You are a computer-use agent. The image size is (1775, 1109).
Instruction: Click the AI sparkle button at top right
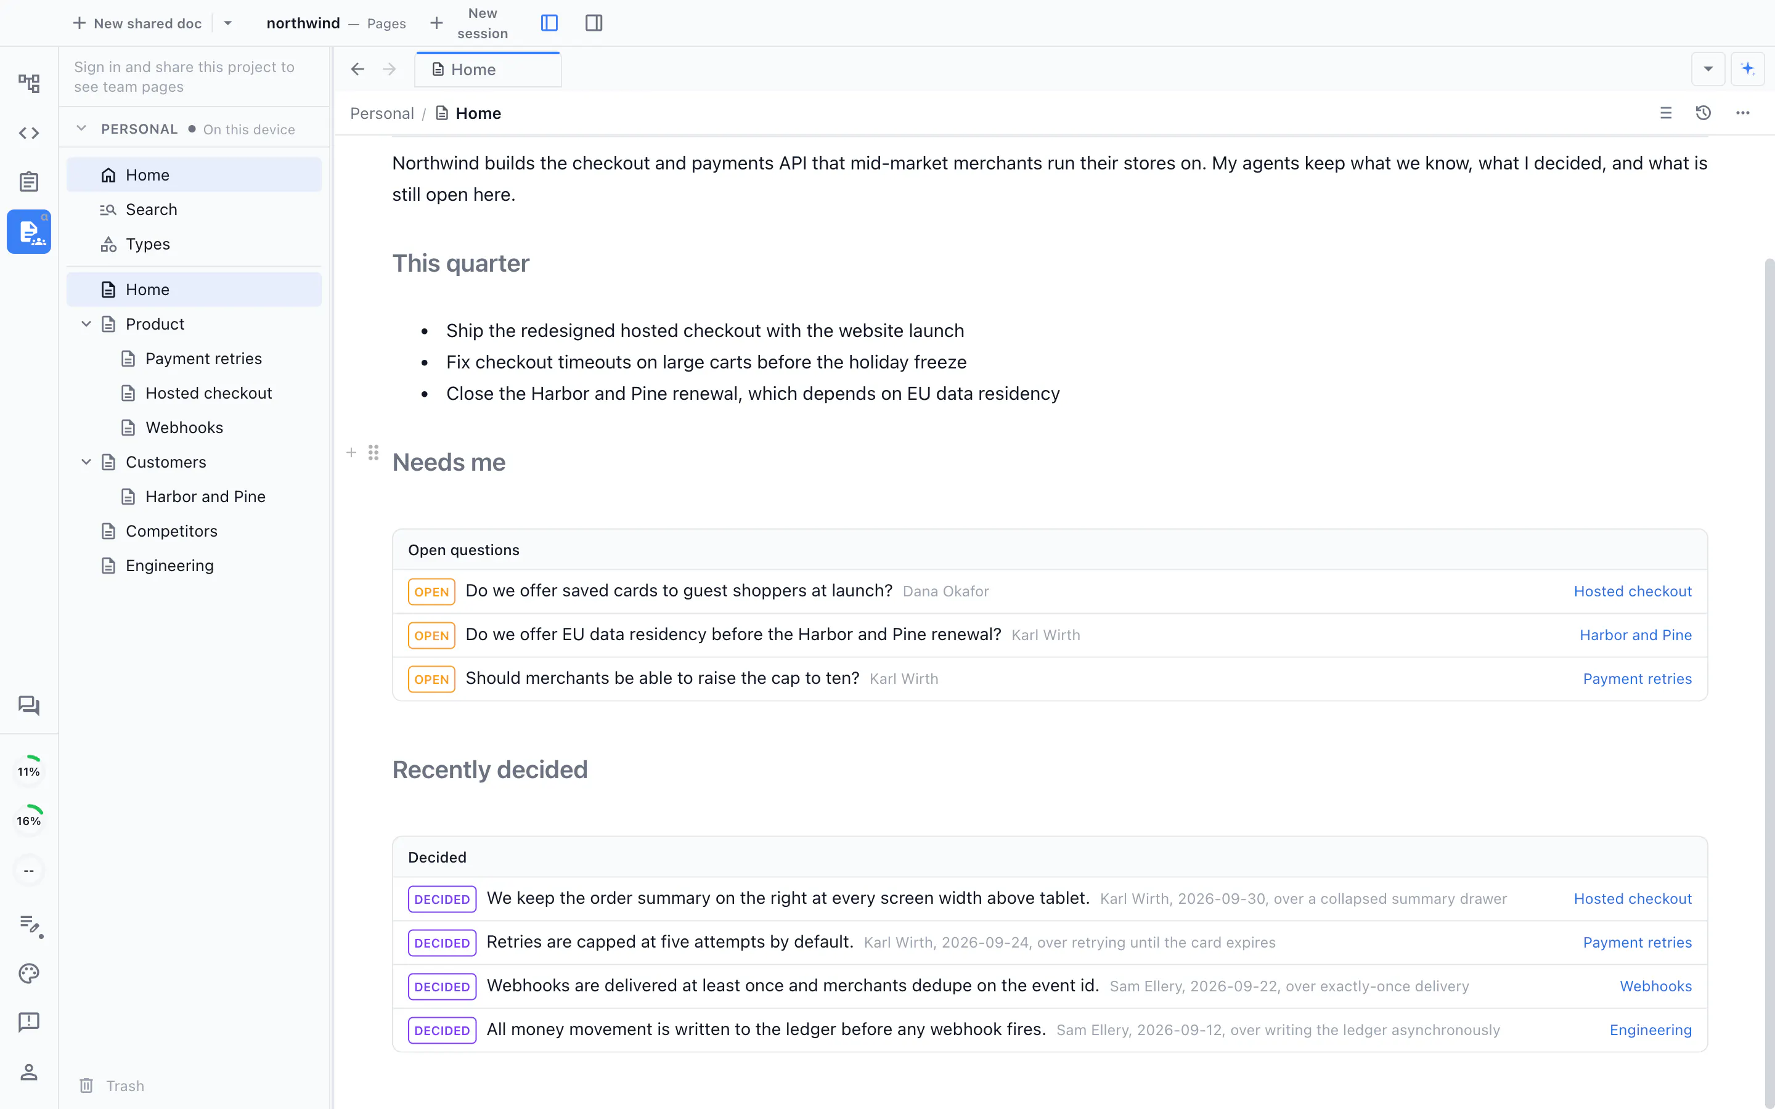(x=1748, y=69)
